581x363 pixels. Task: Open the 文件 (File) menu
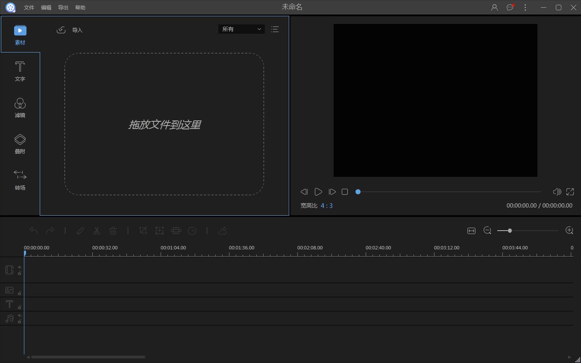(x=29, y=7)
